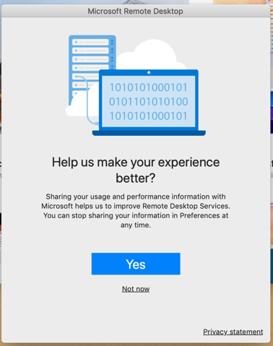
Task: Open the Privacy statement link
Action: pos(233,332)
